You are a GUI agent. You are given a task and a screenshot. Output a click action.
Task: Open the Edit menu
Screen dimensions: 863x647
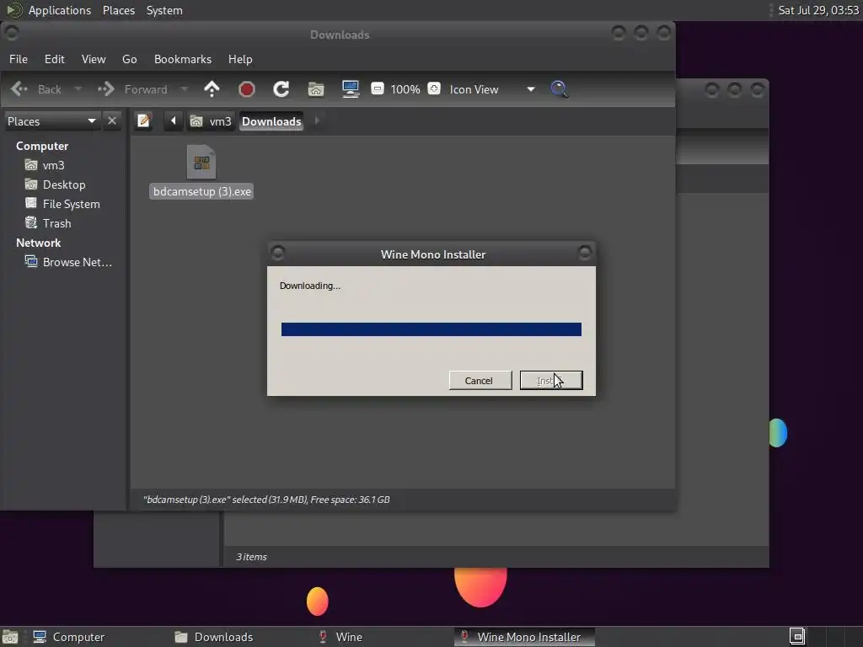(55, 59)
